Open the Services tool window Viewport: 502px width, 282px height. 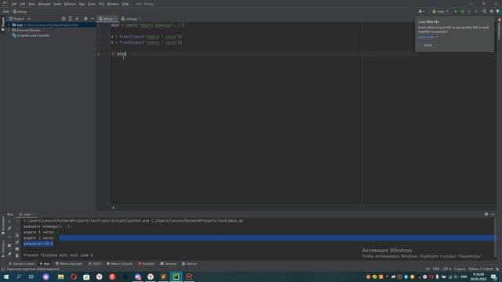click(x=189, y=264)
